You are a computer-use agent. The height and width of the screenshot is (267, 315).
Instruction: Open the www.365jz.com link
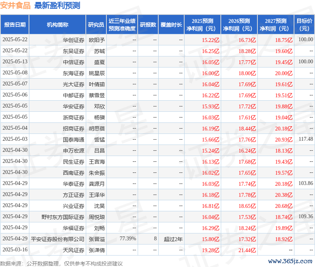[x=290, y=261]
